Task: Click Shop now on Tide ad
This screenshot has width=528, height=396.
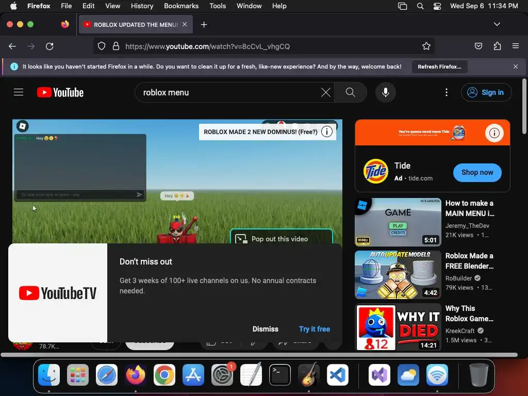Action: point(477,172)
